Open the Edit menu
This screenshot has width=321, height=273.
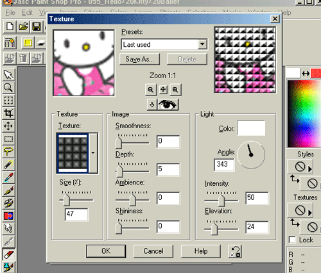pos(27,13)
